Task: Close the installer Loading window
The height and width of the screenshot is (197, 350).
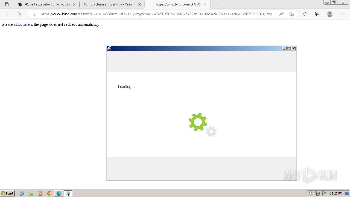Action: [x=294, y=48]
